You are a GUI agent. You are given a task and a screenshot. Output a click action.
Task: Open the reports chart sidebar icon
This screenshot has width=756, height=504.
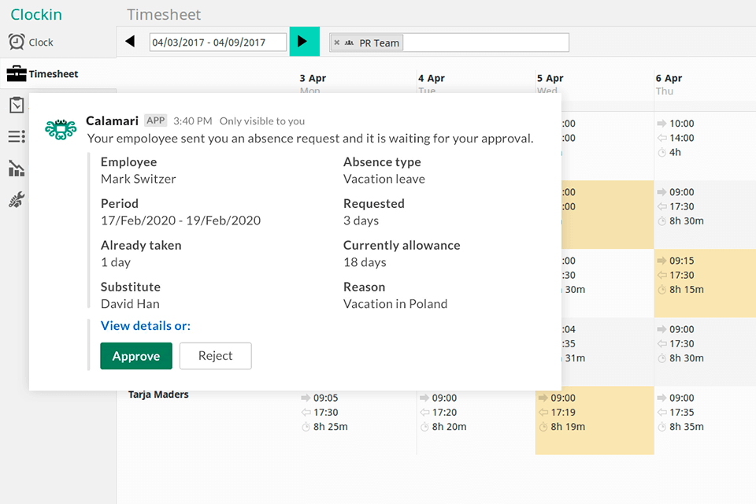[17, 169]
